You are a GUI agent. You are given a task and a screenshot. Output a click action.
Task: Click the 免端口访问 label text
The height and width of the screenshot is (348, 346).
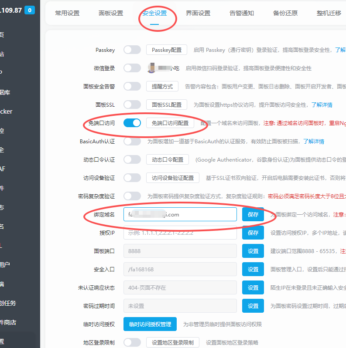pyautogui.click(x=102, y=123)
